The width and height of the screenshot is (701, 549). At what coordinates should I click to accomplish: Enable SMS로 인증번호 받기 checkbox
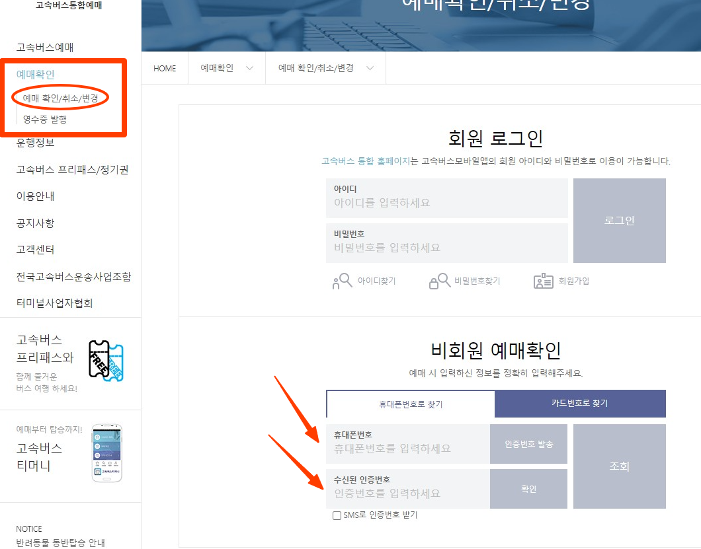[337, 515]
